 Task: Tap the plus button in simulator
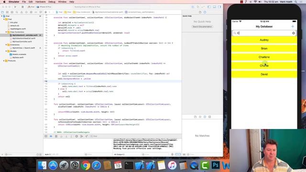293,27
